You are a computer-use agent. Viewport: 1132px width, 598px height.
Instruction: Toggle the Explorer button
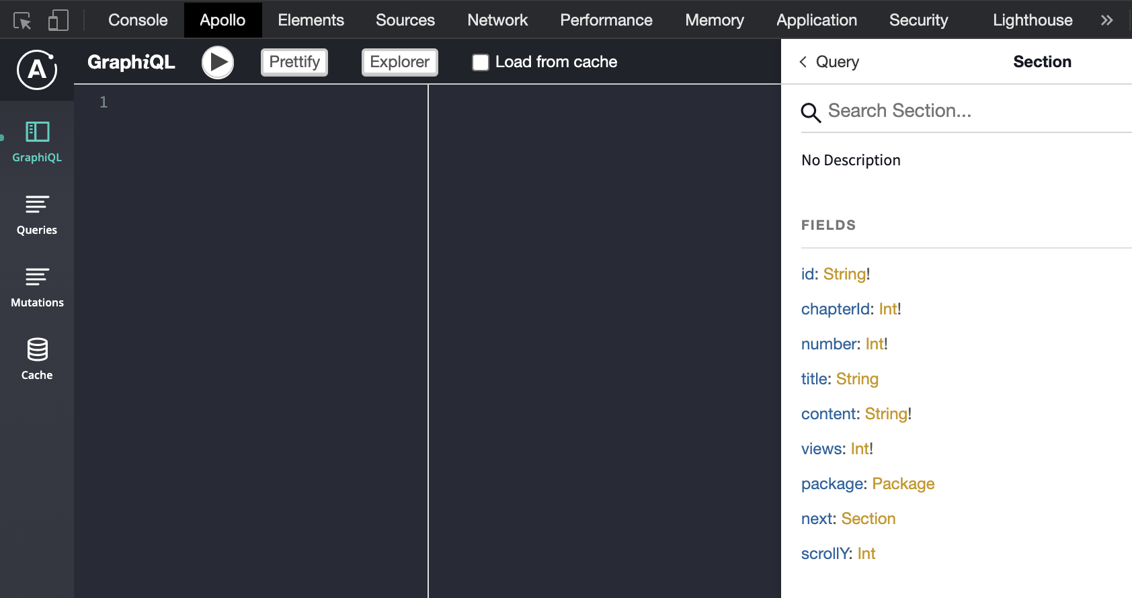(x=400, y=62)
